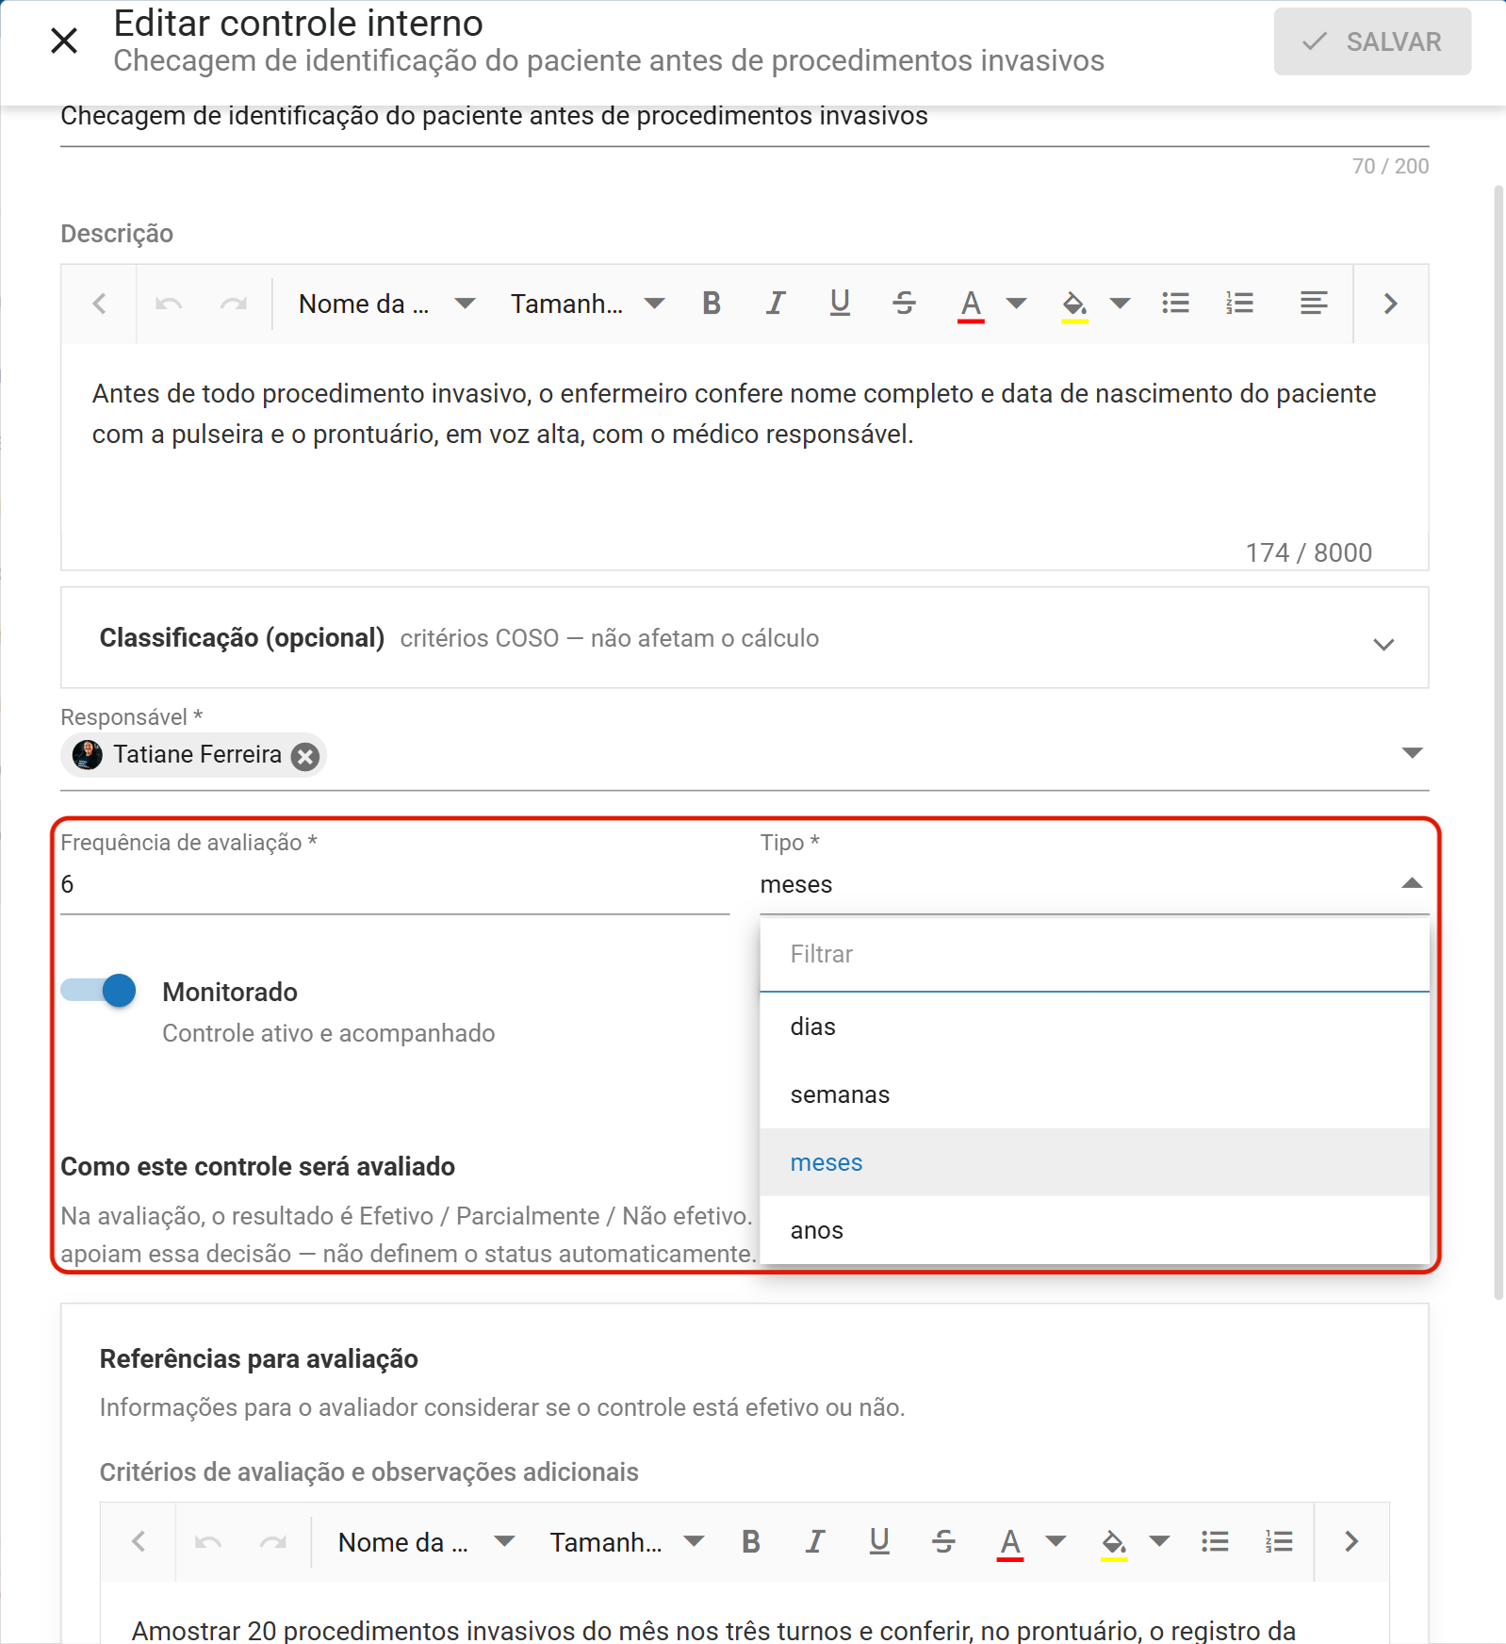Apply strikethrough in the Critérios de avaliação toolbar
Screen dimensions: 1506x1644
click(943, 1542)
